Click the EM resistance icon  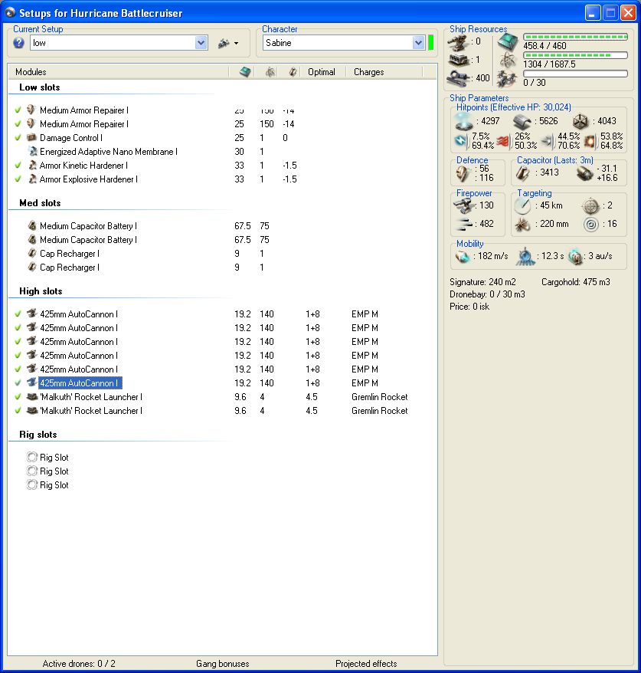(x=462, y=141)
